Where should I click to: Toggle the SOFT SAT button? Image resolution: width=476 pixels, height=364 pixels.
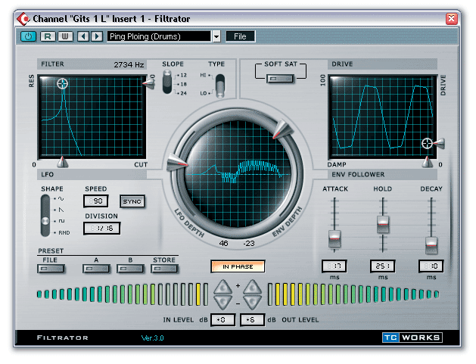tap(280, 79)
